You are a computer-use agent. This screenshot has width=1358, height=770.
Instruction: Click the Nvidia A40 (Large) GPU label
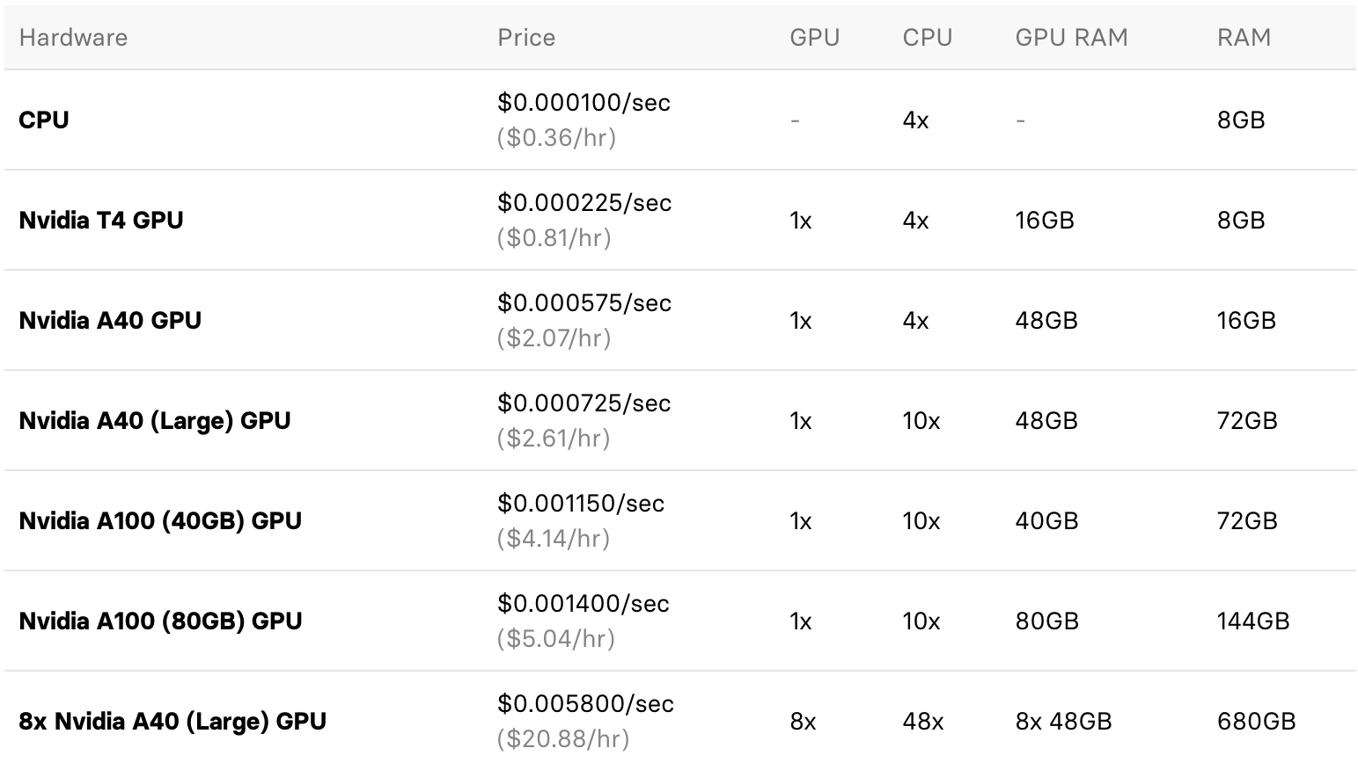click(x=155, y=421)
